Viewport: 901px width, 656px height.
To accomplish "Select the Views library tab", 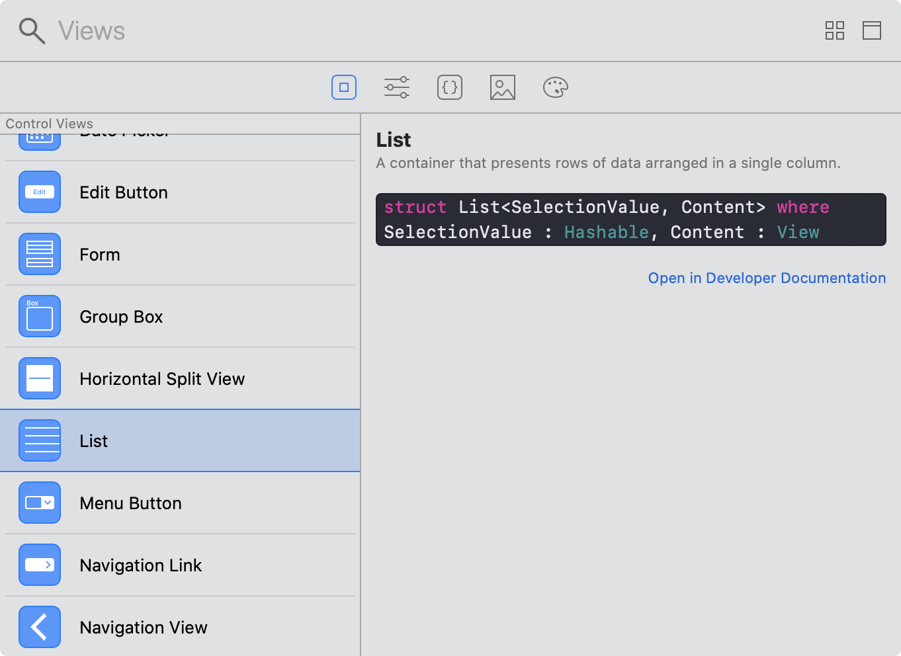I will click(x=344, y=87).
